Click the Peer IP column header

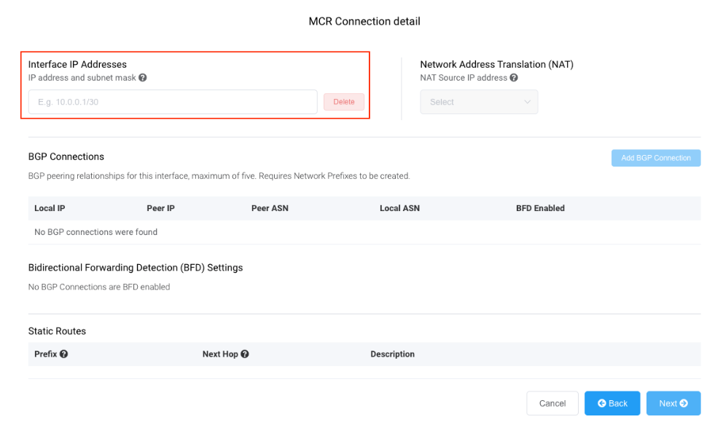[x=161, y=208]
